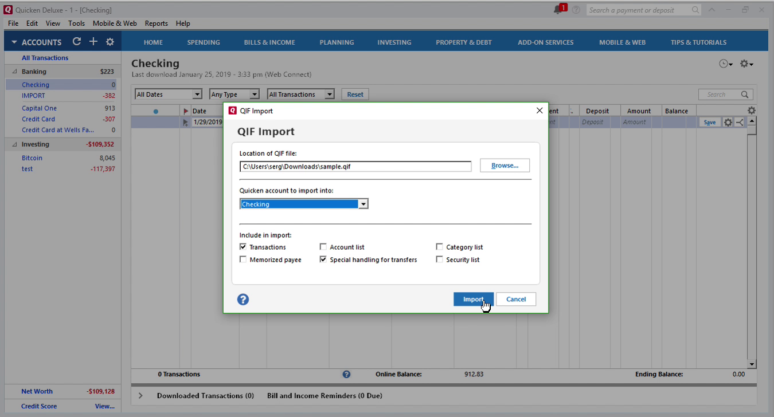Image resolution: width=774 pixels, height=417 pixels.
Task: Select Credit Card at Wells Fargo account
Action: 58,130
